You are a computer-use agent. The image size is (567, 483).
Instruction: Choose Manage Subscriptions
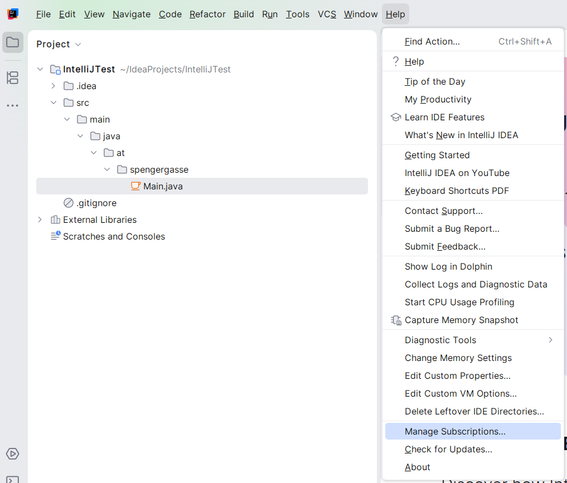click(473, 431)
